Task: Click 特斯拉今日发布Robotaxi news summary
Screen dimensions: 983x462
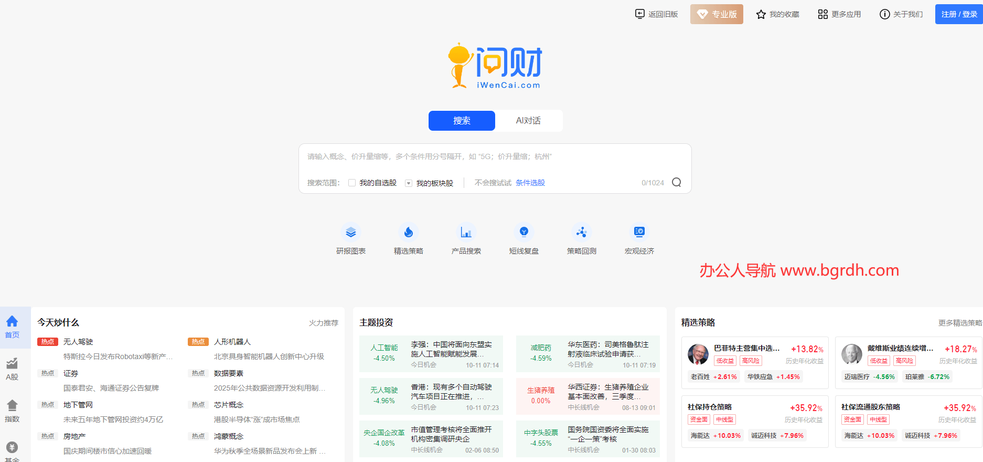Action: coord(118,356)
